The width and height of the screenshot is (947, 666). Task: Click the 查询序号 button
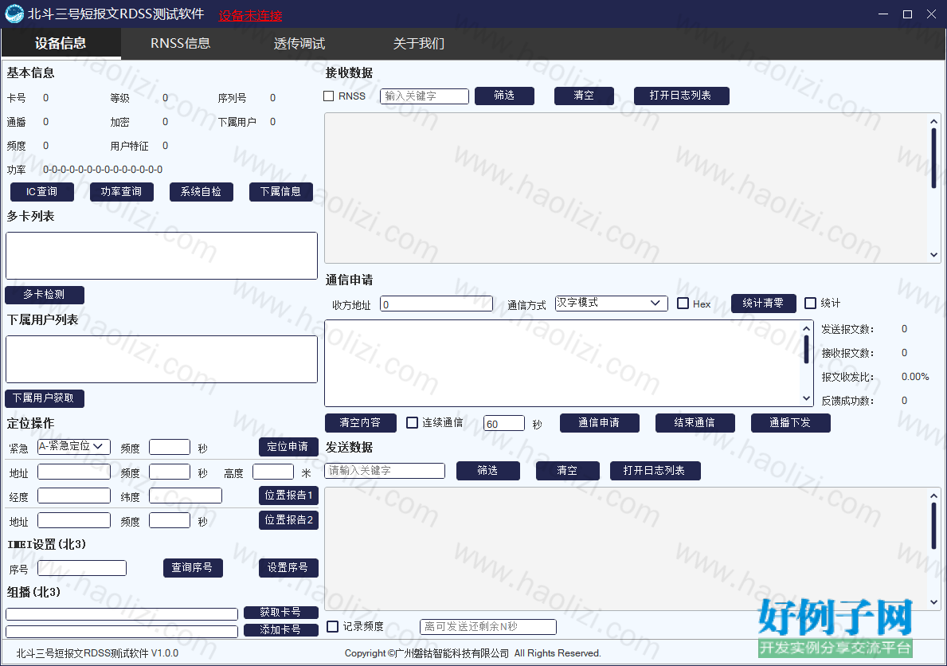click(x=193, y=568)
